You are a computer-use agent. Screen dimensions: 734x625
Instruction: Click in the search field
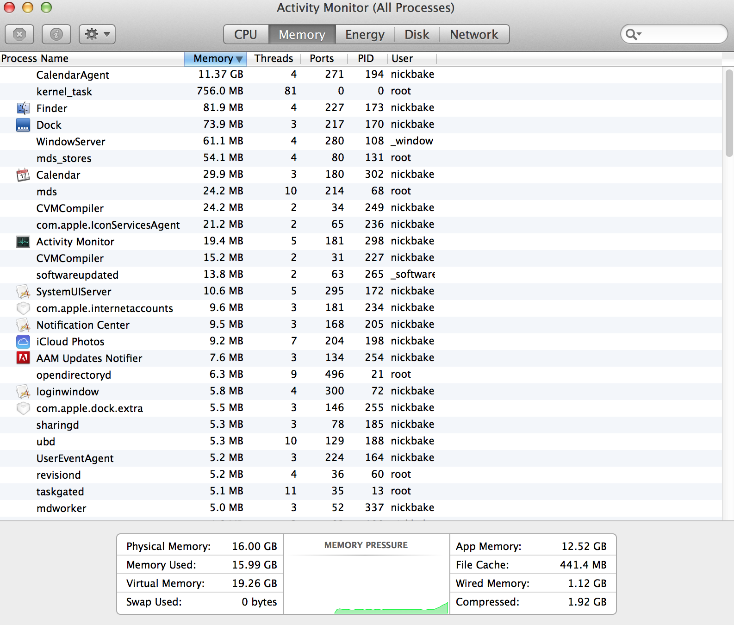point(674,34)
